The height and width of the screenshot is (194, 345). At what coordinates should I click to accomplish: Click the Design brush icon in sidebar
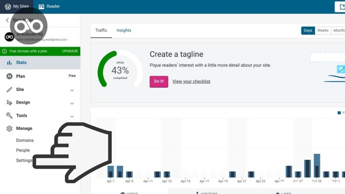pos(9,103)
